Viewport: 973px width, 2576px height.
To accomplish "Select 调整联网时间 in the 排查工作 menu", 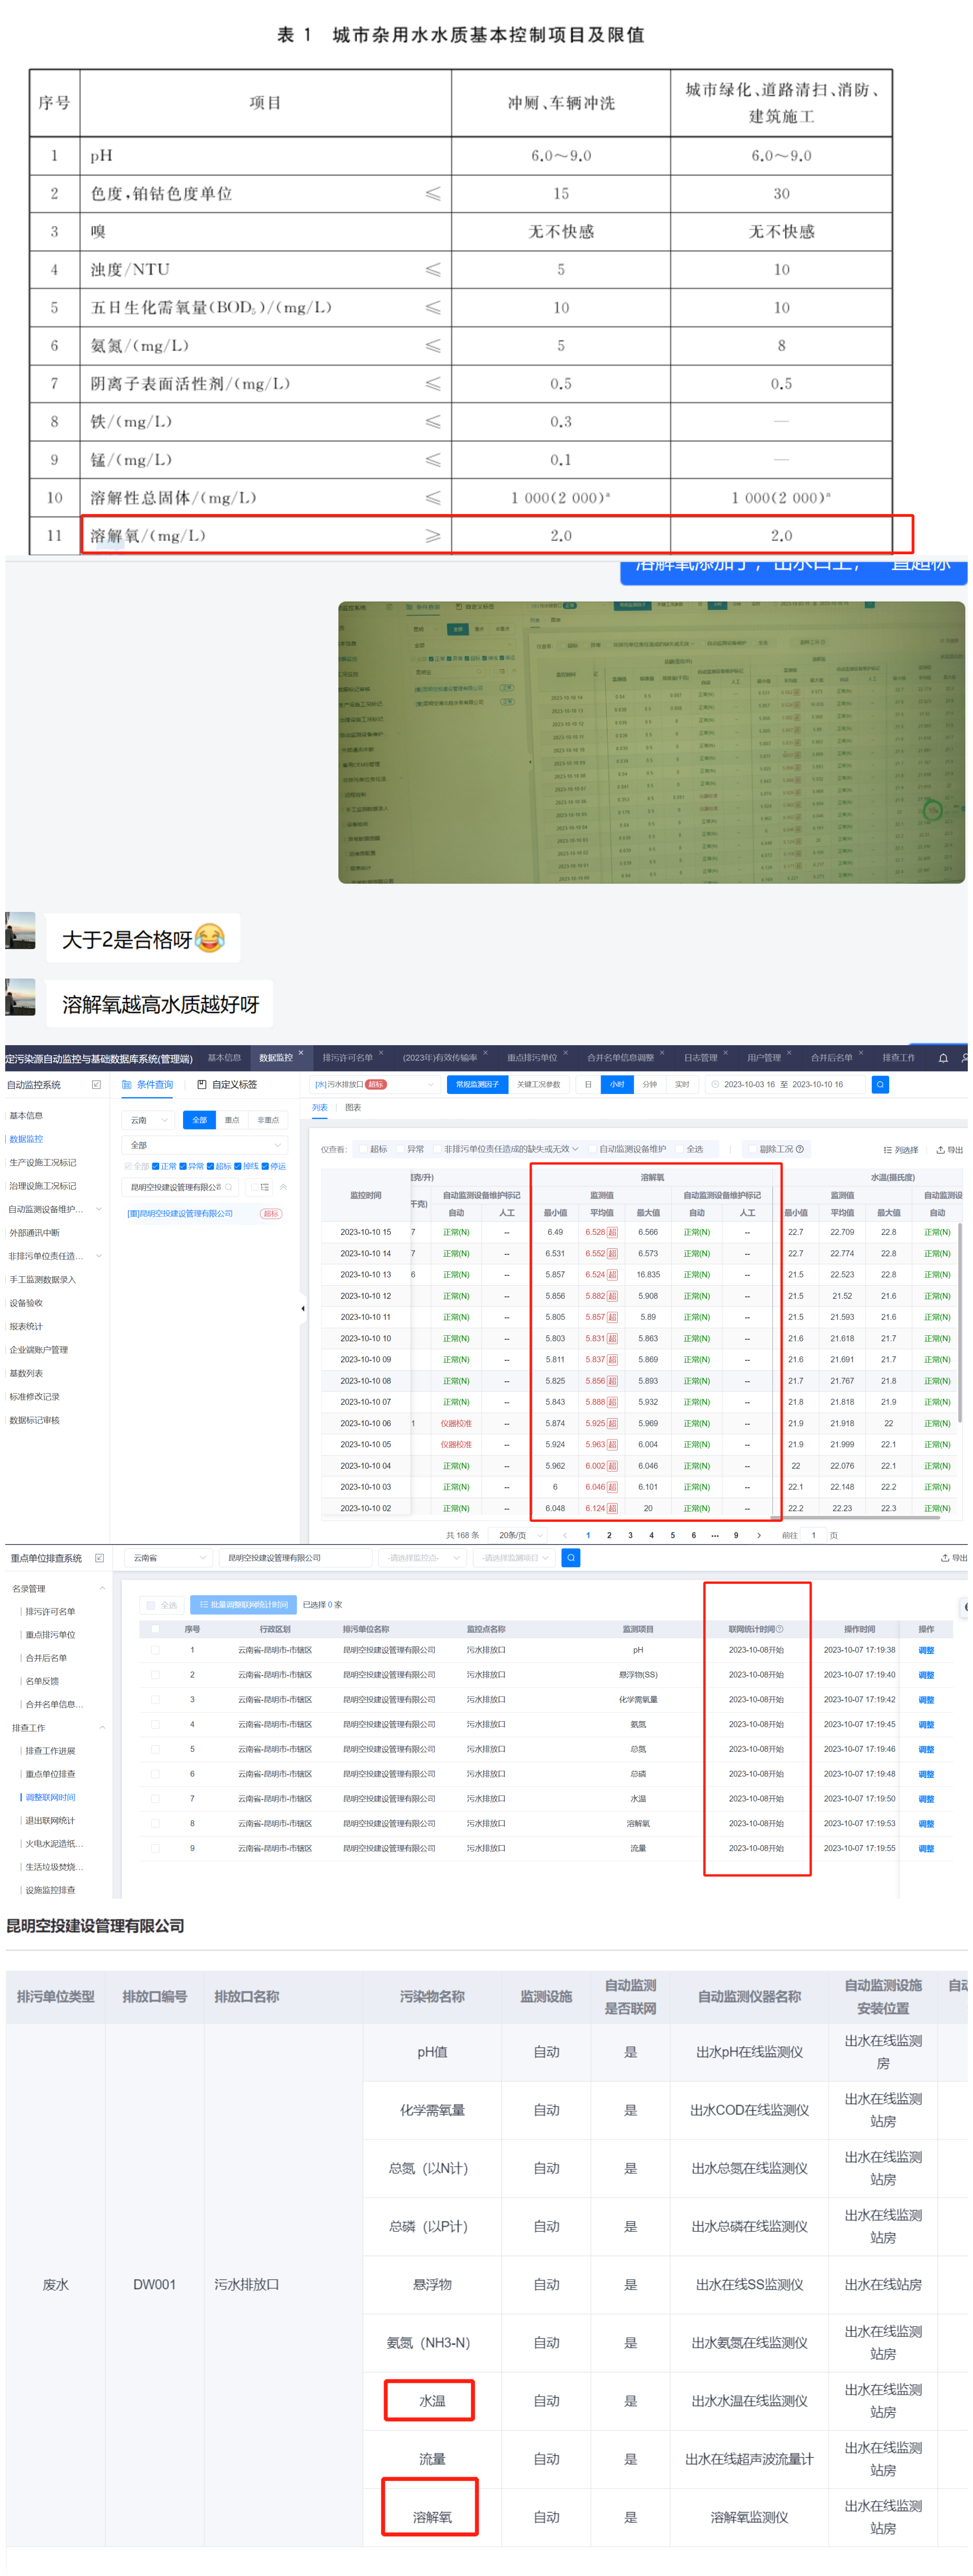I will [x=50, y=1797].
